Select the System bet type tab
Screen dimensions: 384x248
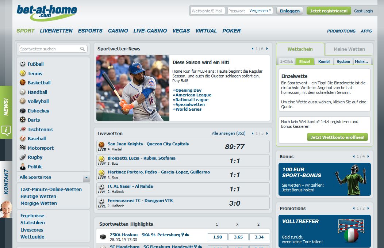[x=343, y=61]
